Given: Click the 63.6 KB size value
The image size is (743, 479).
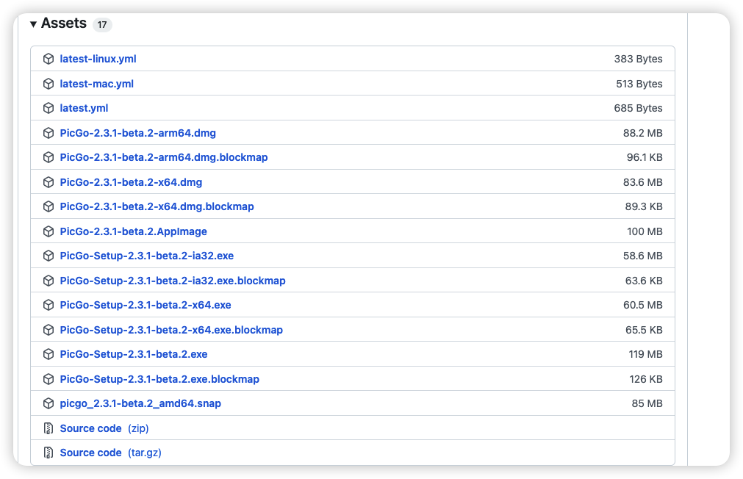Looking at the screenshot, I should [644, 281].
